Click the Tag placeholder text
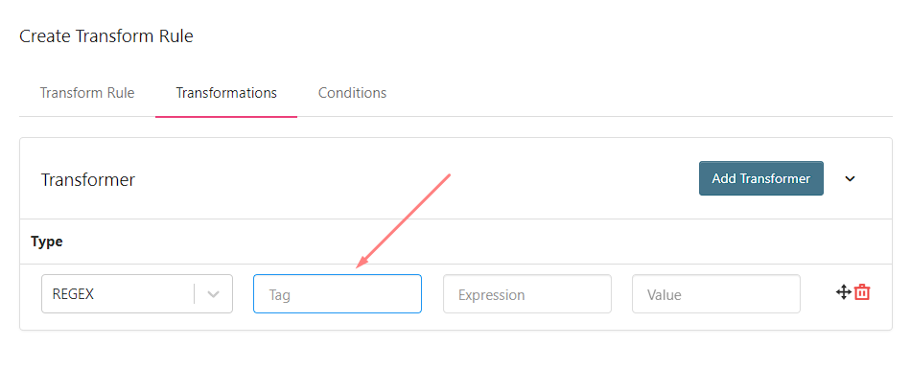The height and width of the screenshot is (369, 911). pyautogui.click(x=279, y=295)
